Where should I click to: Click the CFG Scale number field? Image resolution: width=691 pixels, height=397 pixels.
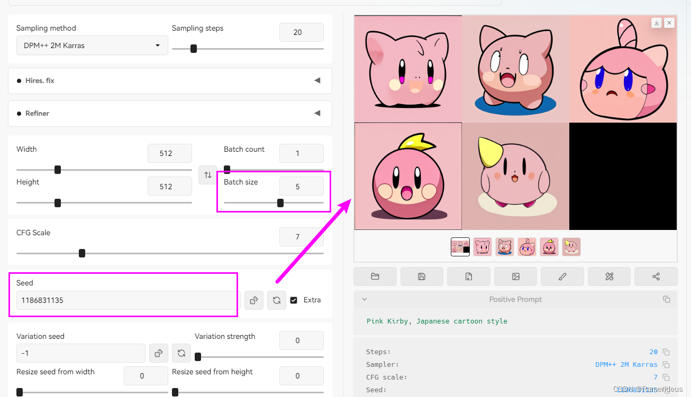tap(302, 237)
